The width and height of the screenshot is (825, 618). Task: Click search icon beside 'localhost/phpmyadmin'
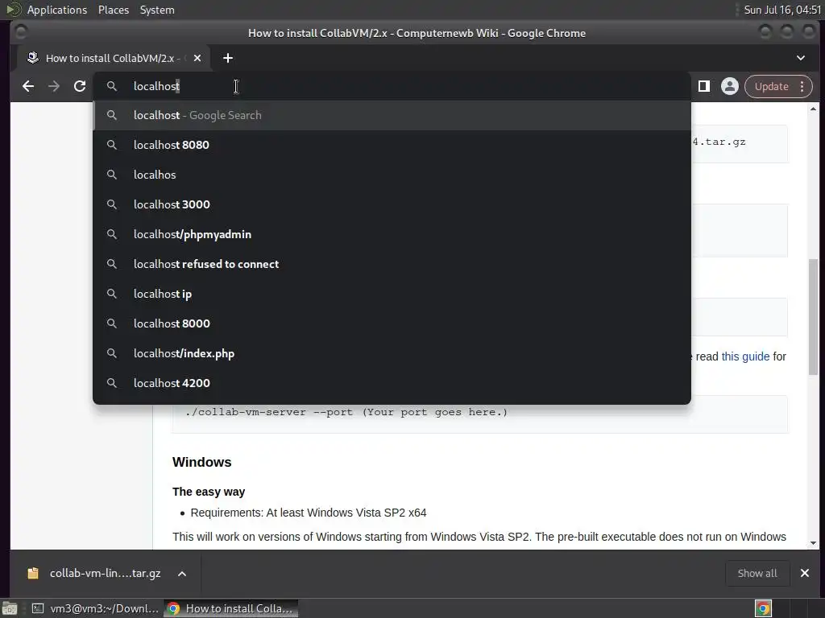coord(111,234)
